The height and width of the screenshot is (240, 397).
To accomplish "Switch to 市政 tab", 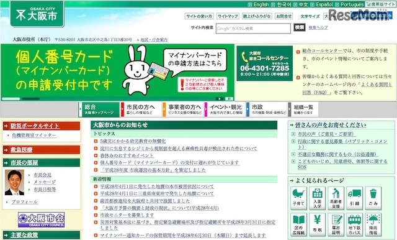I will pos(267,109).
